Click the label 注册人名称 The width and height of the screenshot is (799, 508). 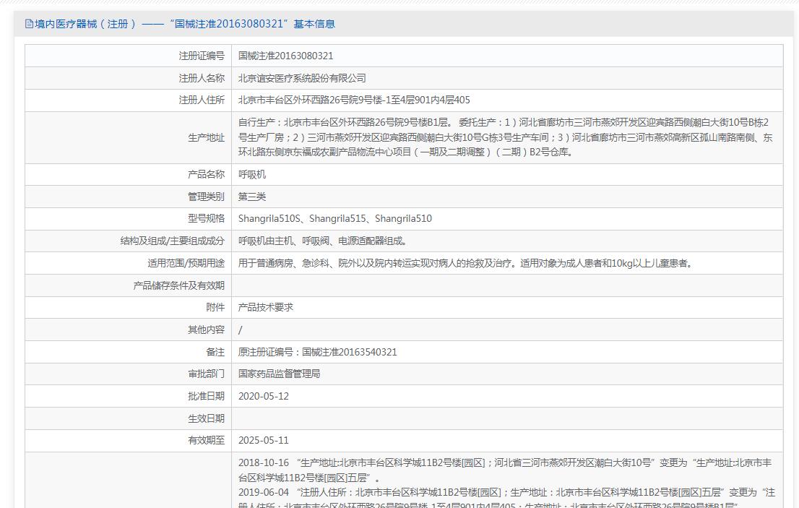202,79
